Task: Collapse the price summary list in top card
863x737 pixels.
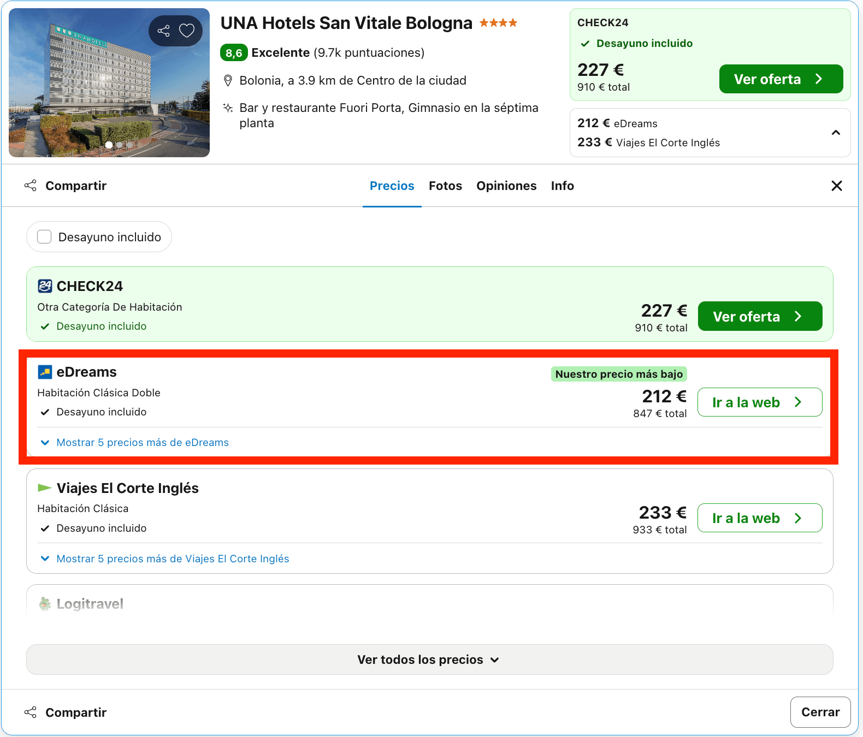Action: (x=836, y=133)
